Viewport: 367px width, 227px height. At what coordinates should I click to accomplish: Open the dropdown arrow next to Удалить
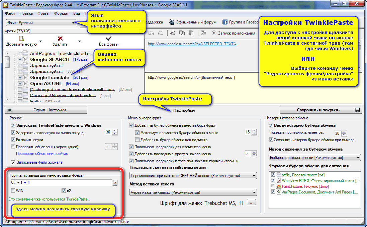coord(79,41)
